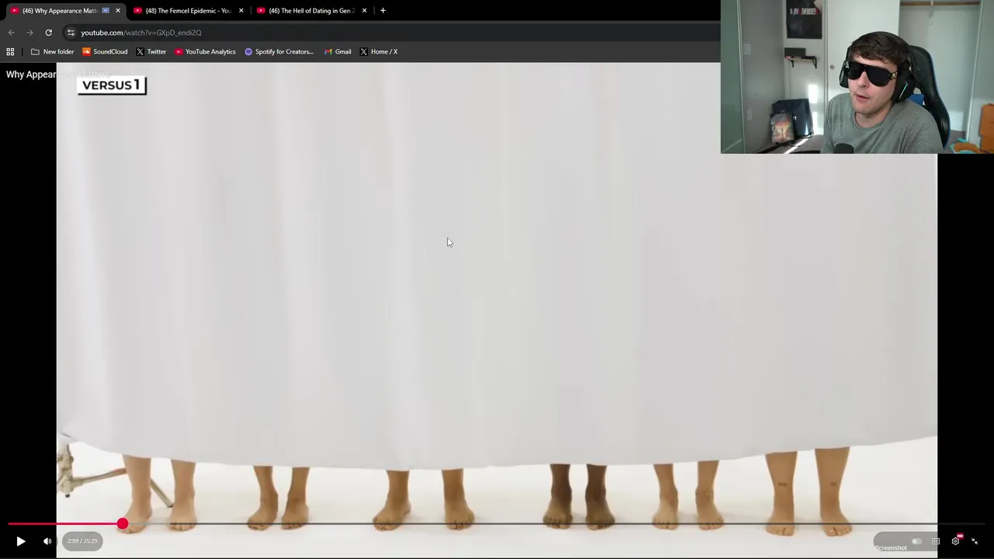The width and height of the screenshot is (994, 559).
Task: Open video settings gear icon
Action: point(956,541)
